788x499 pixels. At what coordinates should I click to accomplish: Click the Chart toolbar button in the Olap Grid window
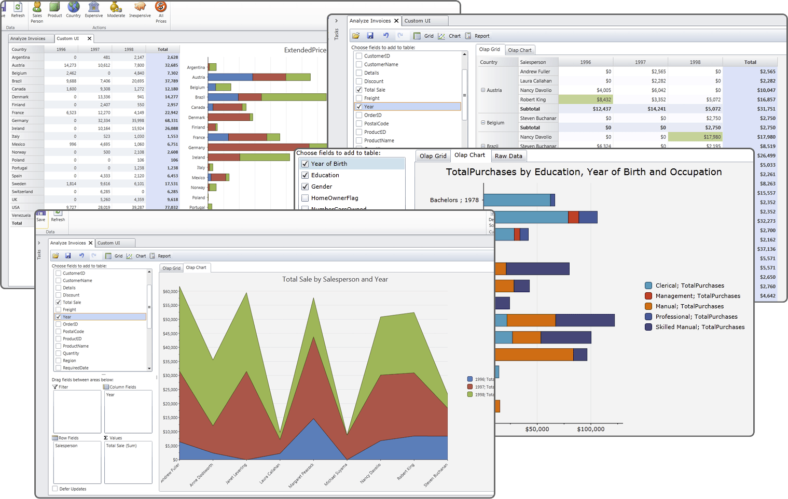click(449, 36)
